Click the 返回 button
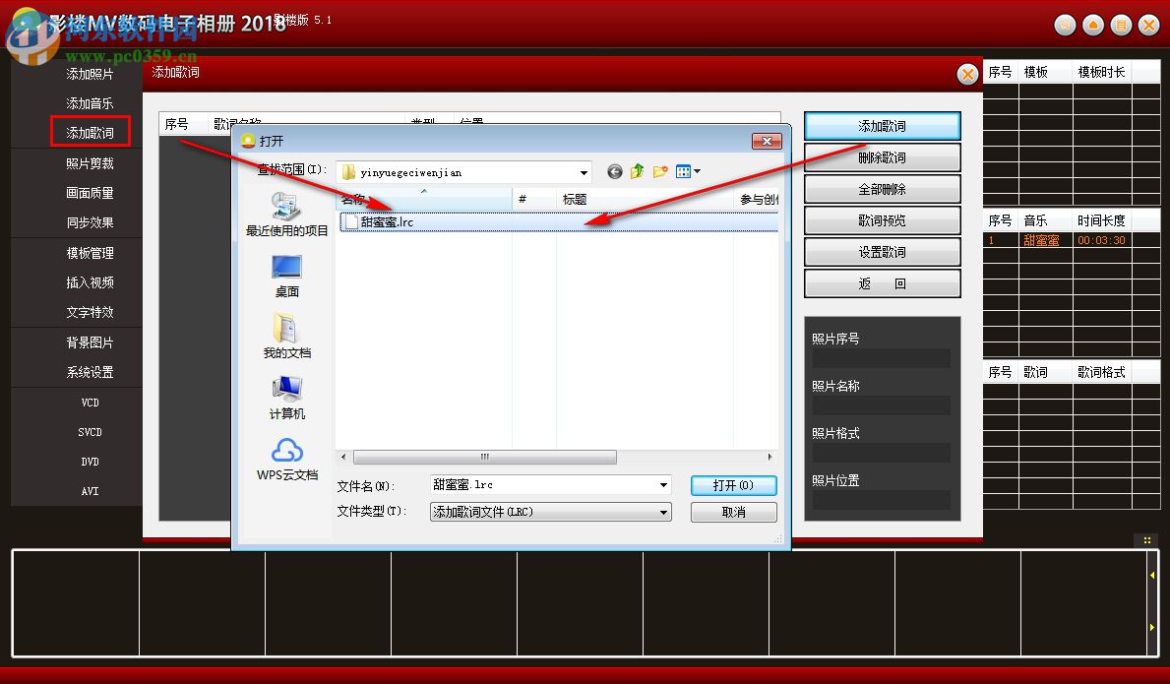Viewport: 1170px width, 684px height. [882, 283]
